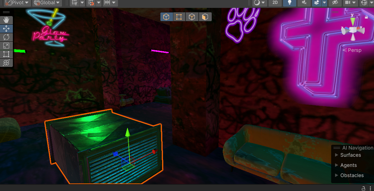Click the green Y-axis cone on orientation gizmo
The image size is (374, 191).
(x=353, y=21)
